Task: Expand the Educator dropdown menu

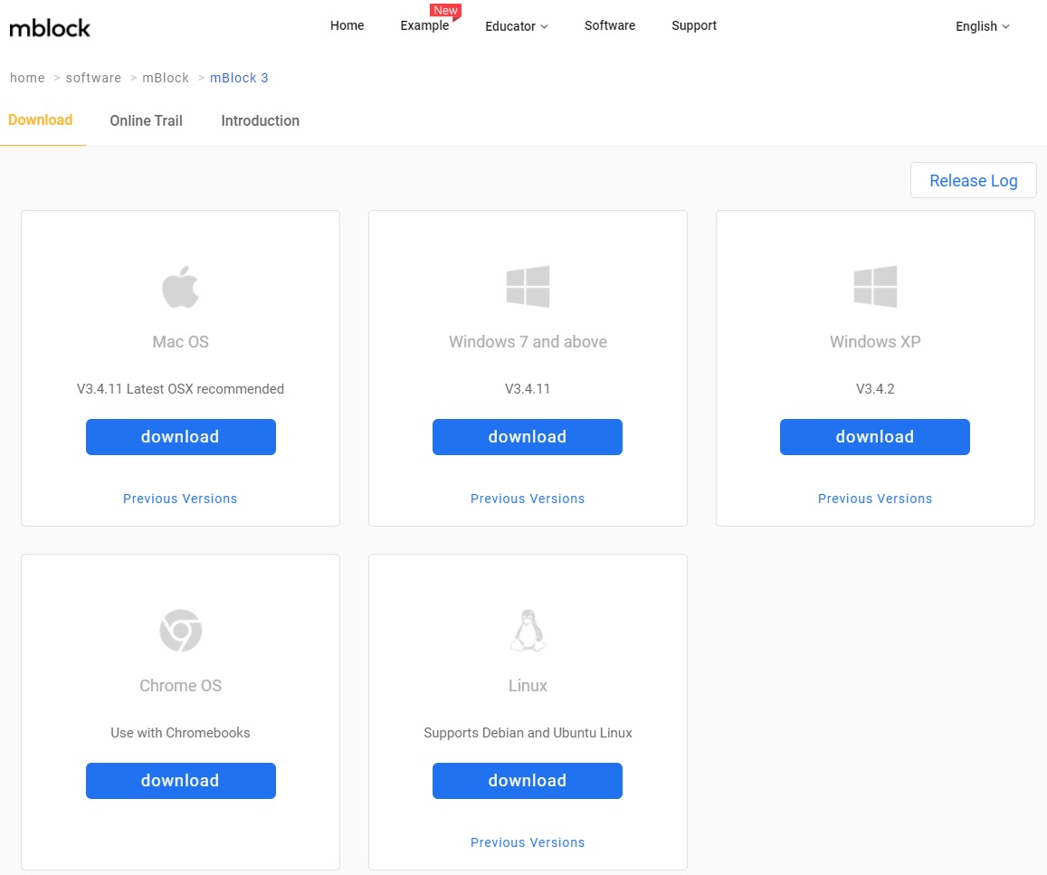Action: tap(516, 26)
